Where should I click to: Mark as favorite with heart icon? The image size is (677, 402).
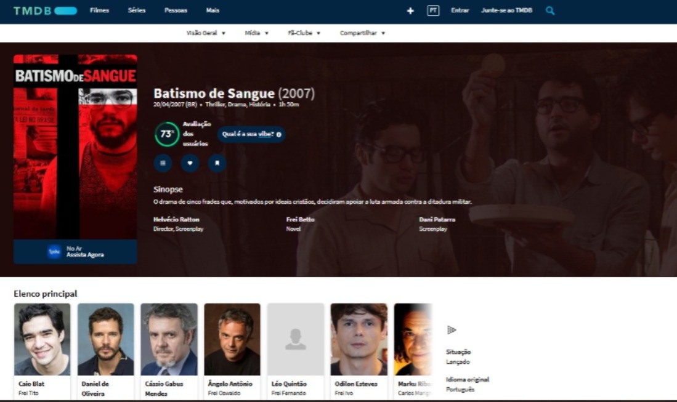190,163
